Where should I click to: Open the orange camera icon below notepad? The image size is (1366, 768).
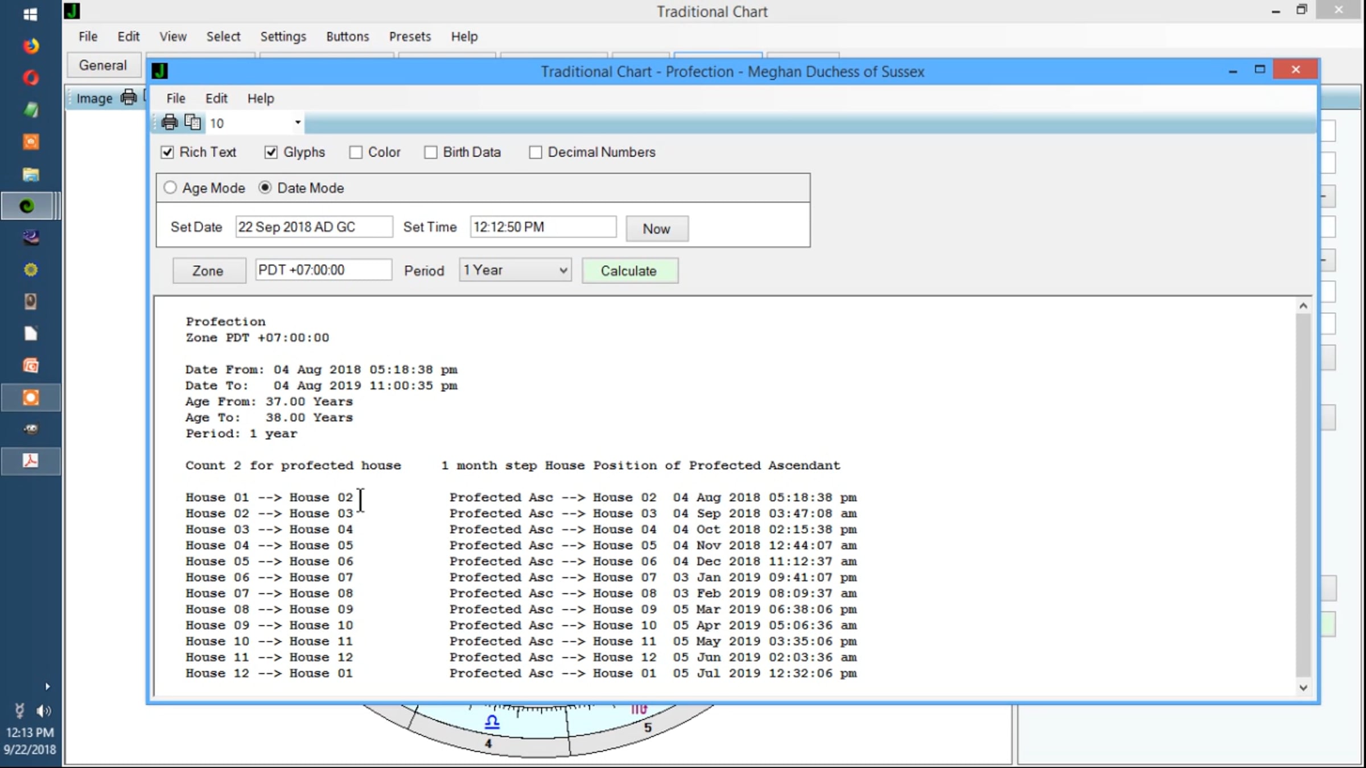(31, 141)
